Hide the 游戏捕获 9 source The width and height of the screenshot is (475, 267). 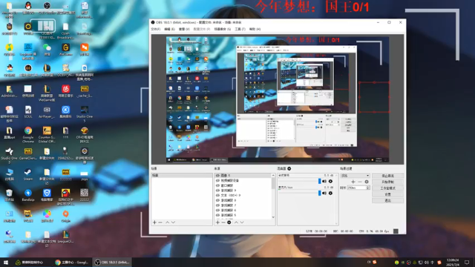click(217, 191)
